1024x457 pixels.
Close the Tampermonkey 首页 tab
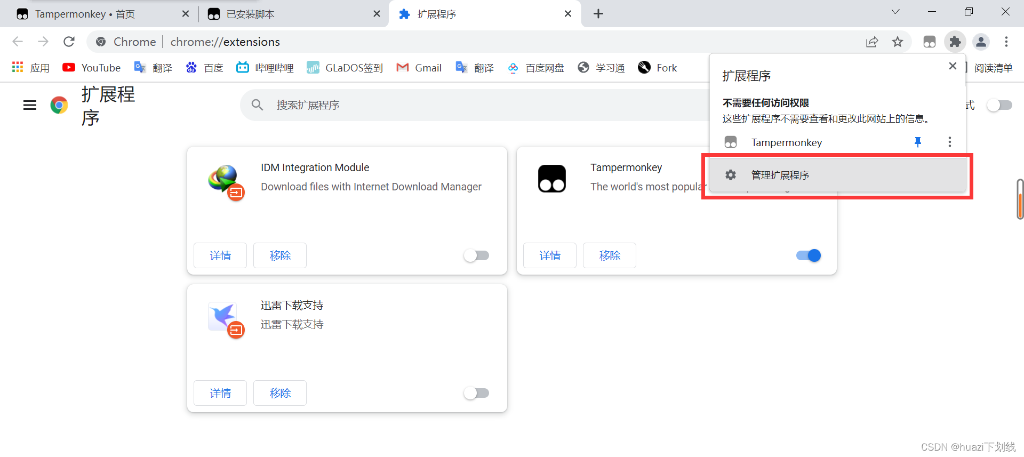(x=185, y=14)
